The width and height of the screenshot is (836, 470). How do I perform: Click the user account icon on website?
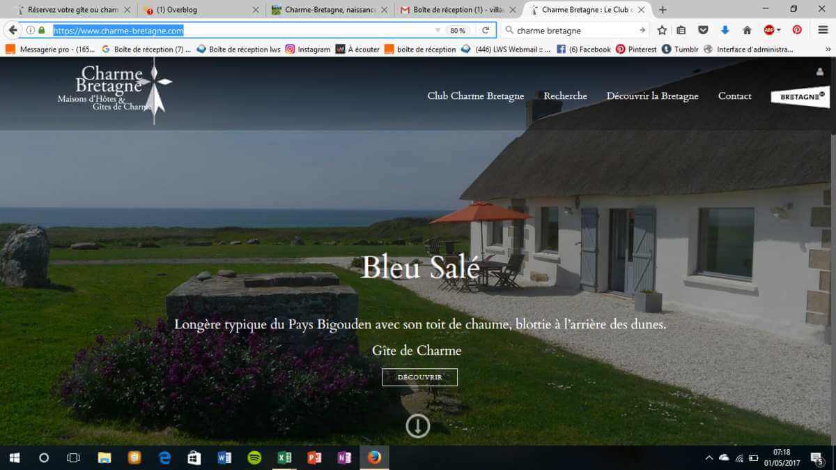(x=820, y=72)
